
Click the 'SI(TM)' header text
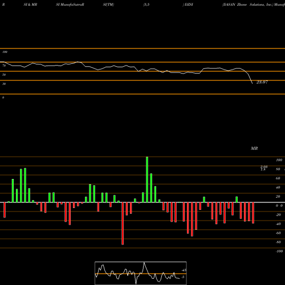(108, 5)
